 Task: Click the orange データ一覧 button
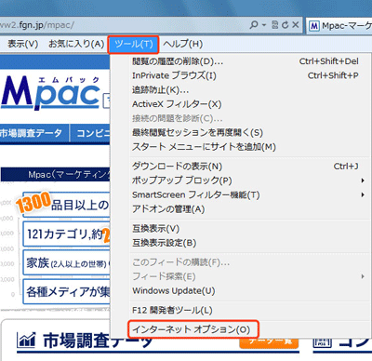tap(269, 342)
